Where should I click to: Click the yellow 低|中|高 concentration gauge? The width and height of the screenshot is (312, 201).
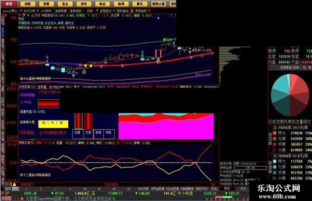click(x=53, y=123)
